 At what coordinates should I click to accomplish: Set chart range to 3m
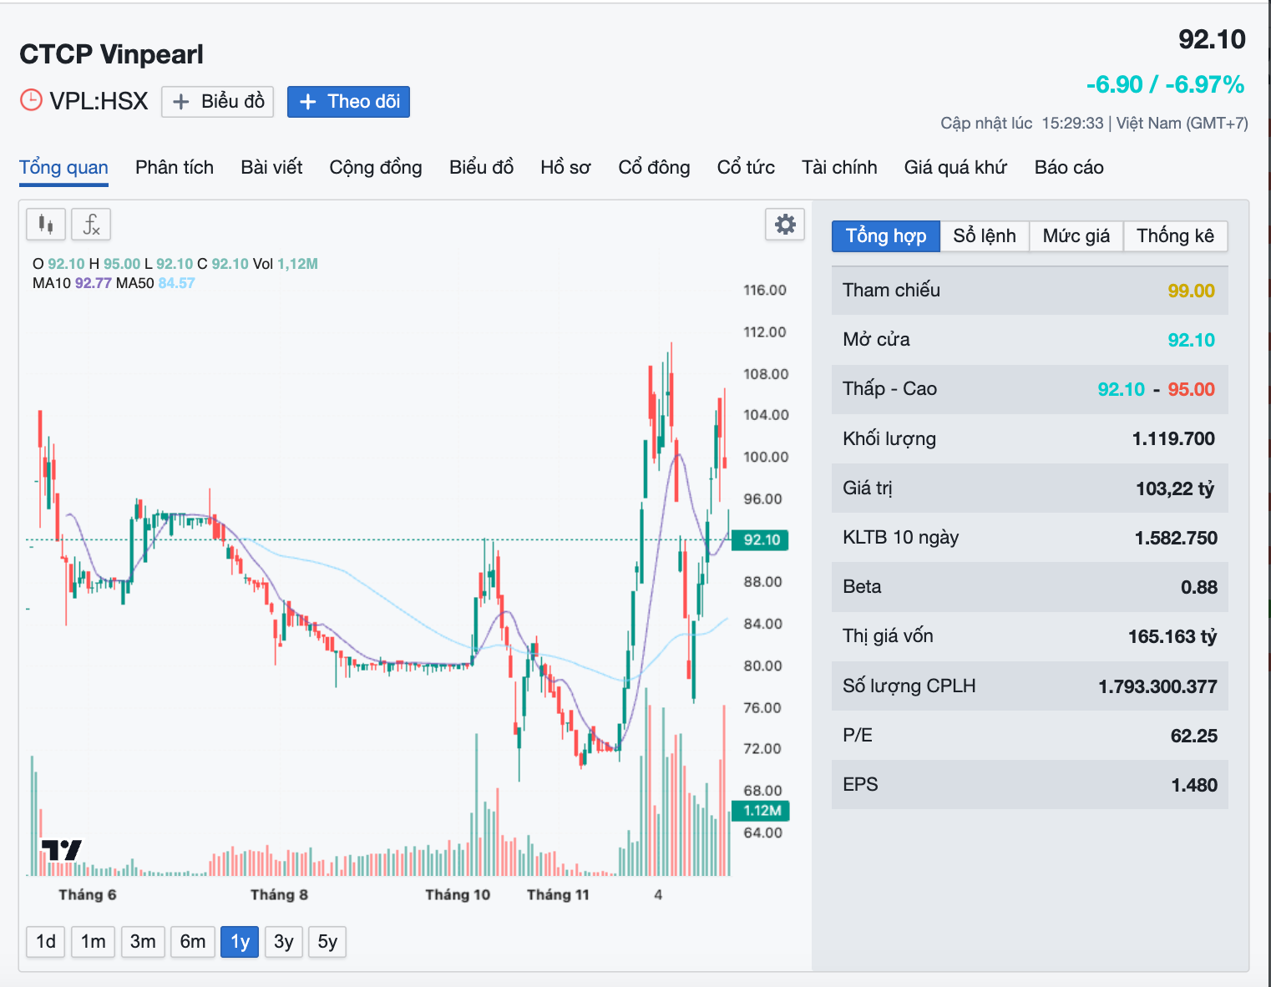pos(143,942)
